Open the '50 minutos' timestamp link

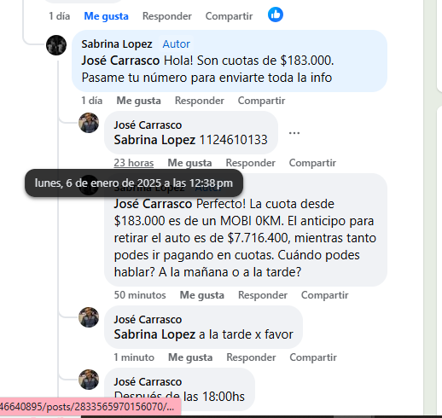(140, 295)
